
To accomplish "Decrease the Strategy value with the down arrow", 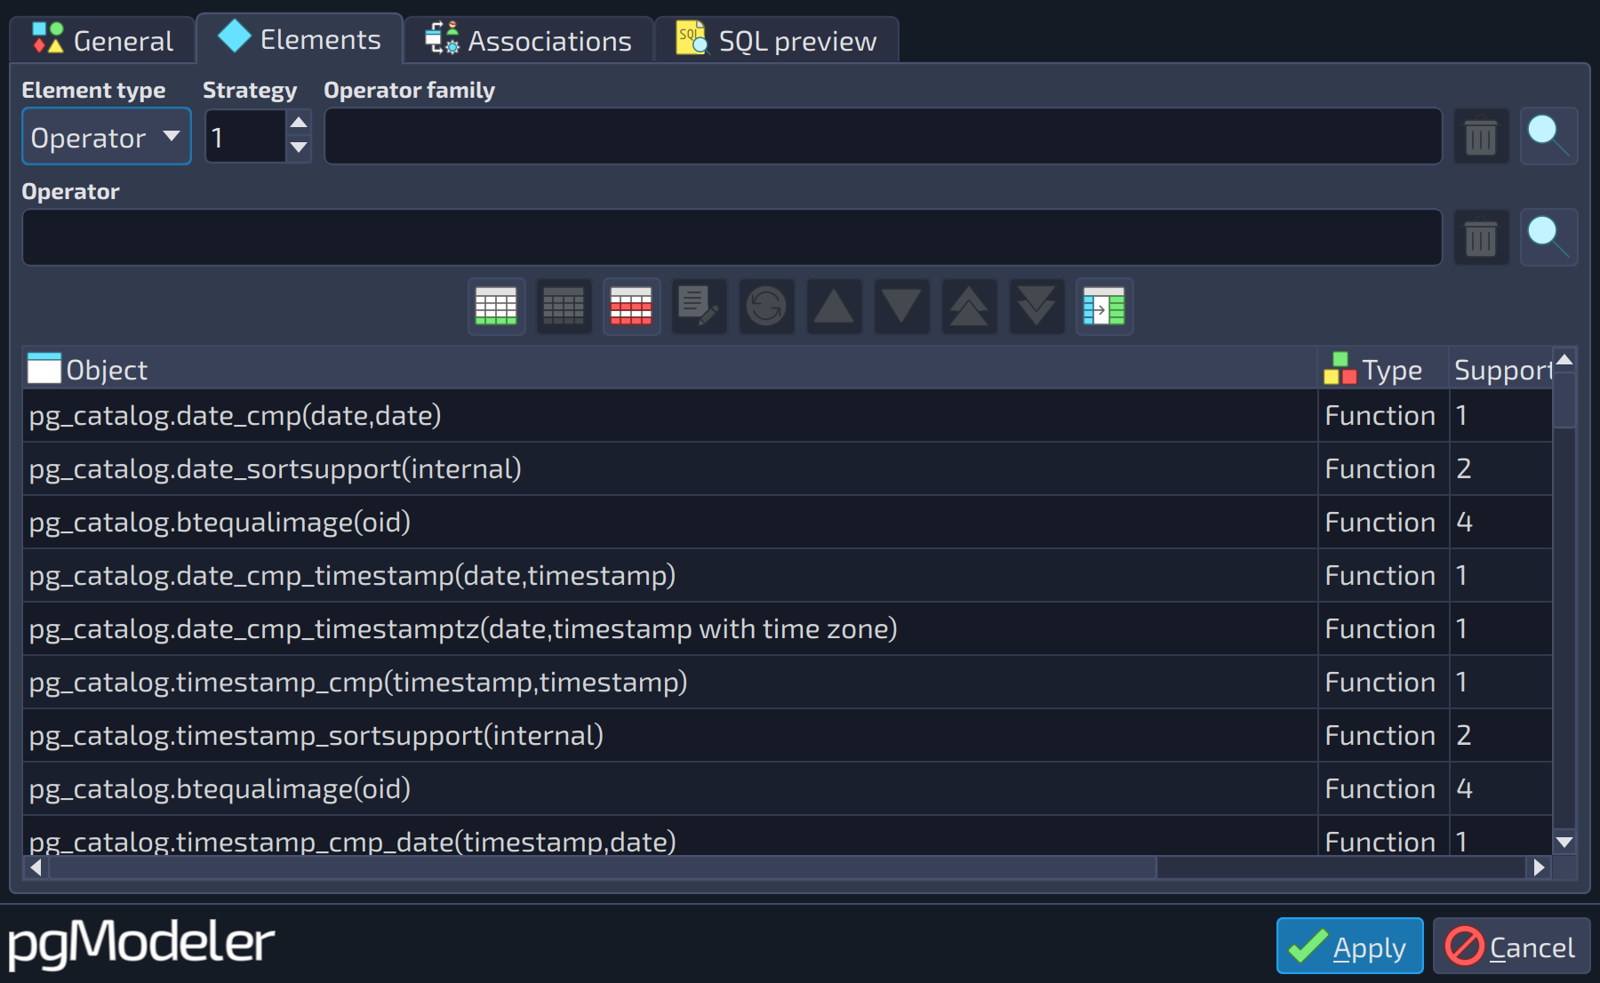I will point(300,148).
